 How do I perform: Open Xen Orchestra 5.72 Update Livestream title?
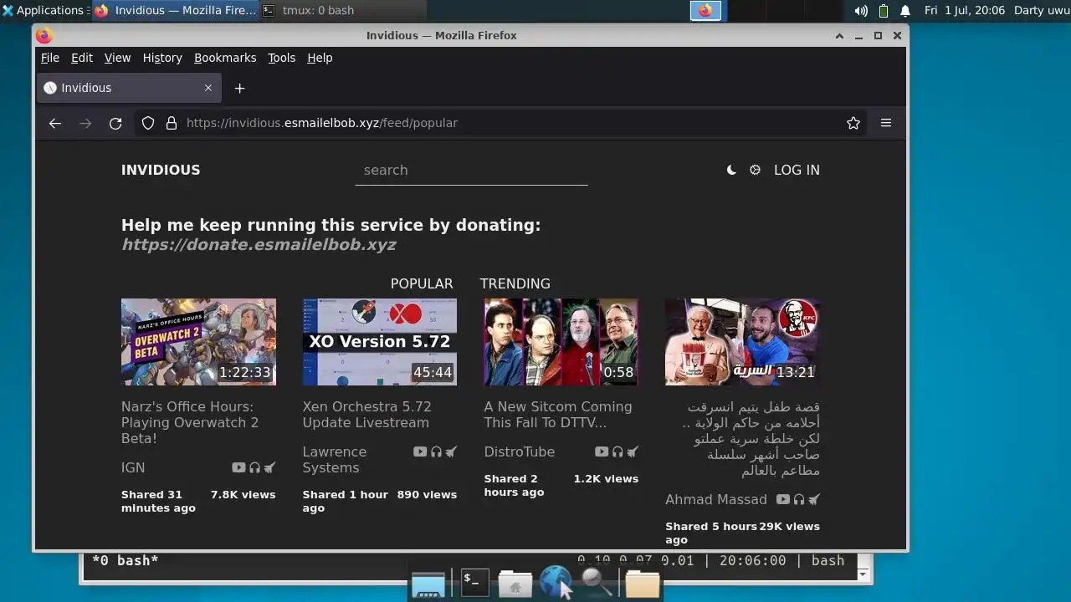(366, 415)
